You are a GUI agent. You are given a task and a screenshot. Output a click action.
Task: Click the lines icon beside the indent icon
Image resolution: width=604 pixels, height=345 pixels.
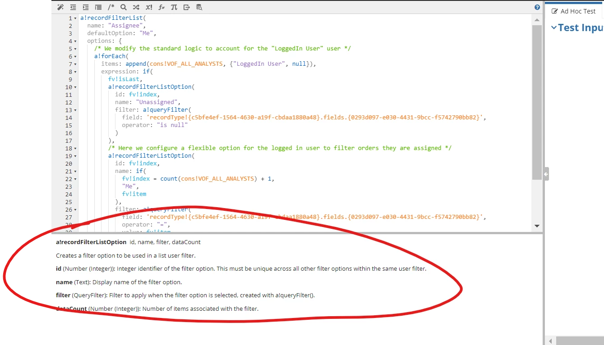point(98,7)
